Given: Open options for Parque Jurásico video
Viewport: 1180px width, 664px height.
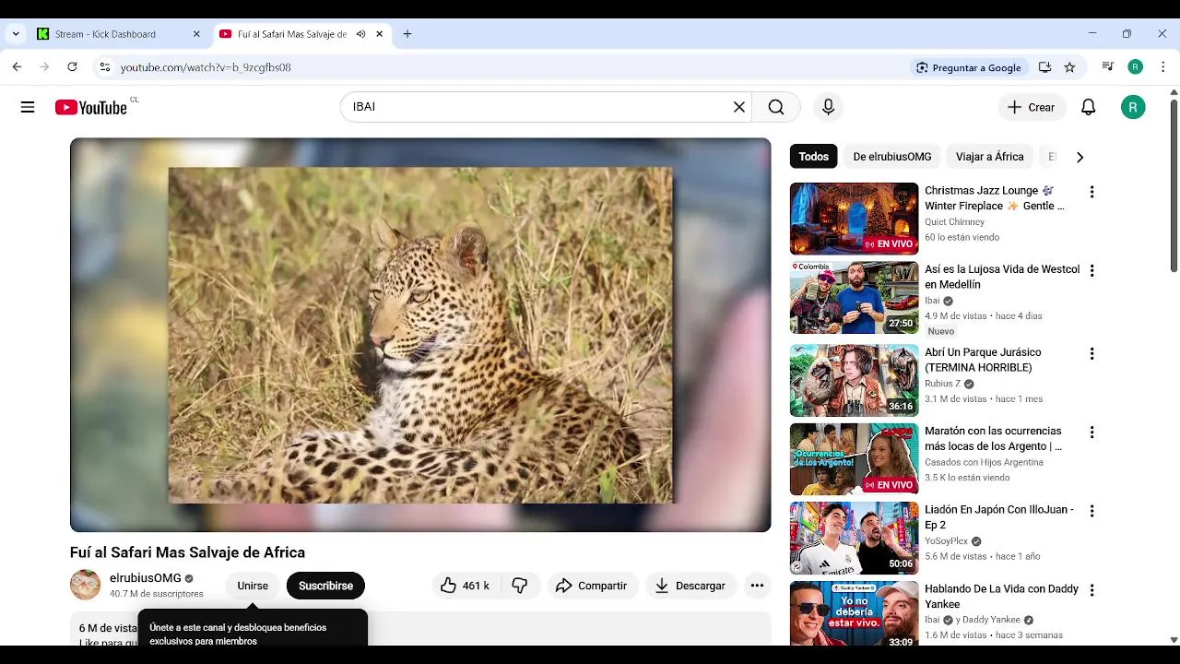Looking at the screenshot, I should click(x=1091, y=353).
